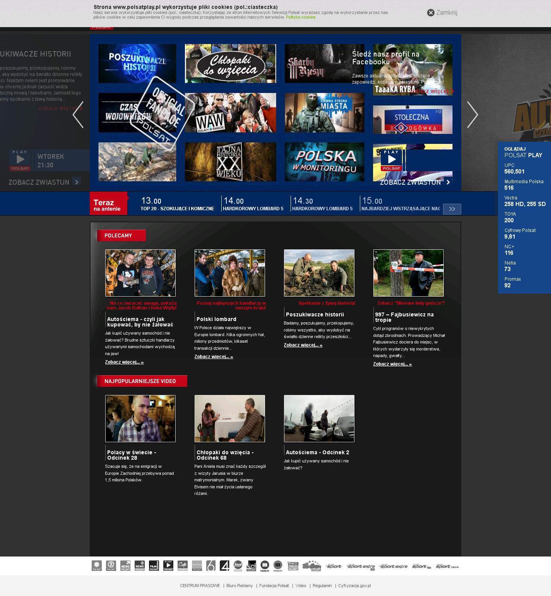Click Zobacz więcej under Polski lombard

[x=214, y=357]
